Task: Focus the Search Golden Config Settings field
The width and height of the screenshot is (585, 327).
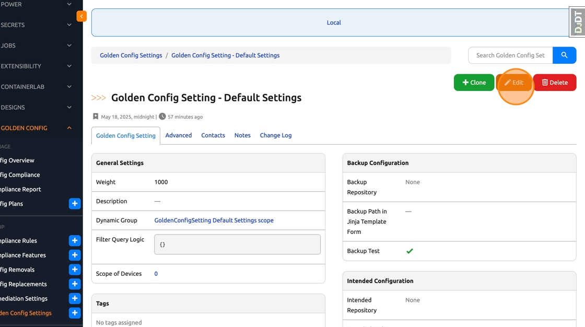Action: click(x=510, y=55)
